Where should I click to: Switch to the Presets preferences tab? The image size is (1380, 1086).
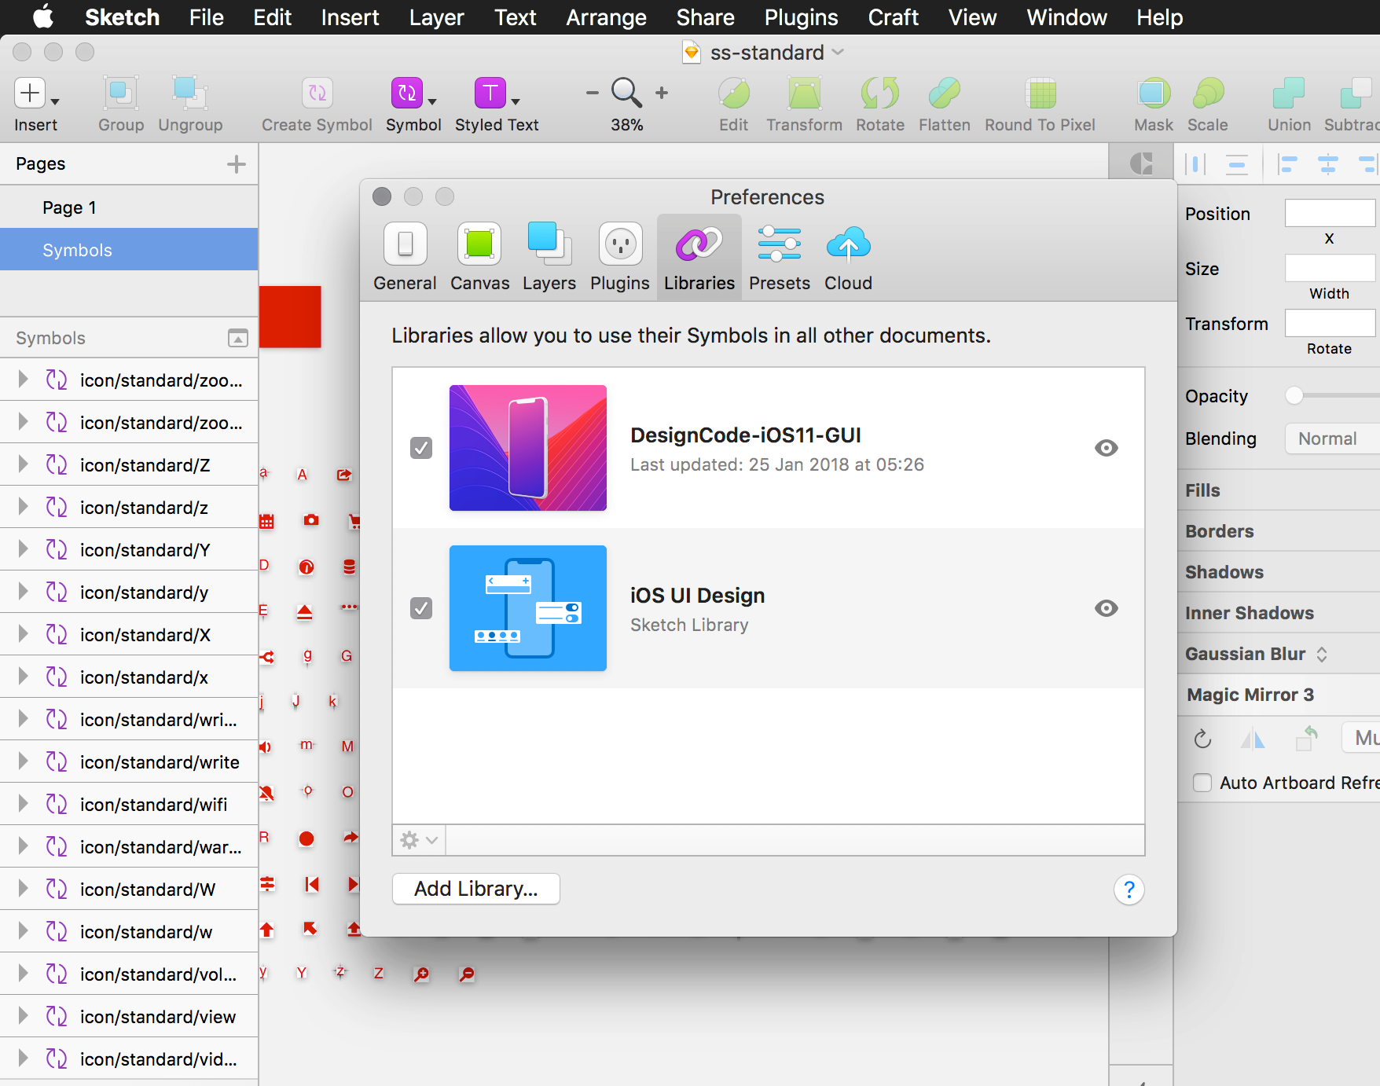click(x=778, y=256)
